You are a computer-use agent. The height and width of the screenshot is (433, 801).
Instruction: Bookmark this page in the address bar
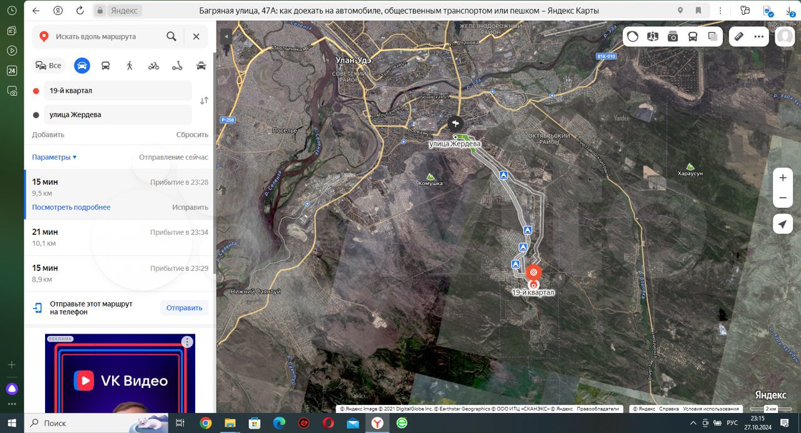[x=698, y=11]
